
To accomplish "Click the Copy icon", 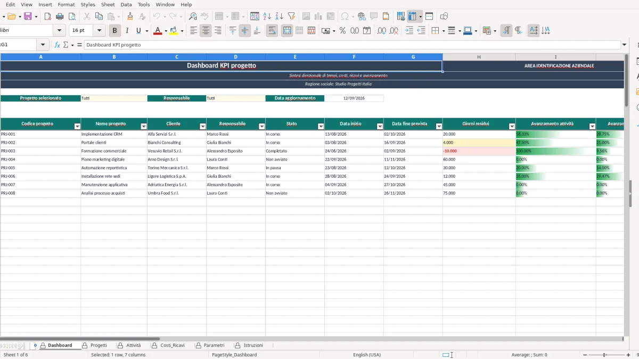I will click(x=99, y=16).
